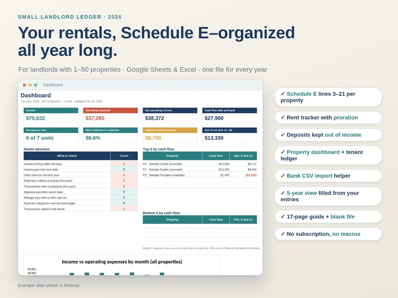
Task: Click the yellow window dot in Dashboard titlebar
Action: click(30, 85)
